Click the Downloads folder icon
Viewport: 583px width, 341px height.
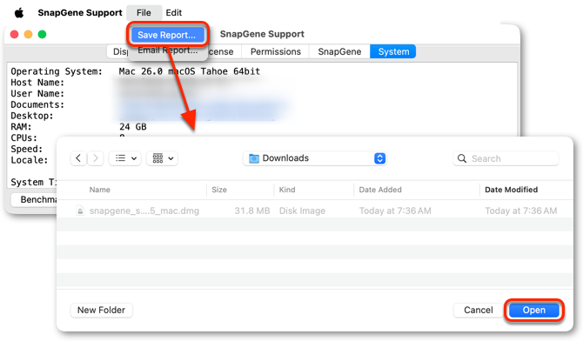tap(254, 158)
